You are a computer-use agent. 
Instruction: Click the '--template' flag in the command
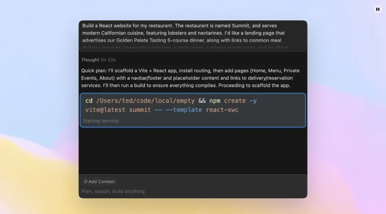(183, 110)
